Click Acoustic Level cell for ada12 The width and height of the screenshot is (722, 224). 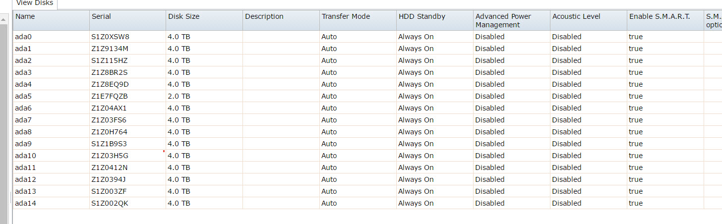click(566, 179)
